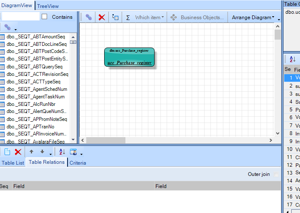The height and width of the screenshot is (213, 300).
Task: Click the tree layout icon in diagram toolbar
Action: 115,17
